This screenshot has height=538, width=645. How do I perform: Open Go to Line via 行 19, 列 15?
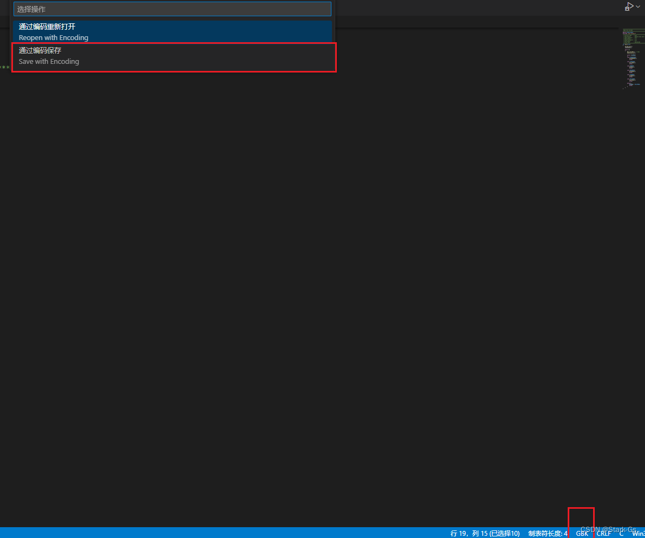(484, 533)
